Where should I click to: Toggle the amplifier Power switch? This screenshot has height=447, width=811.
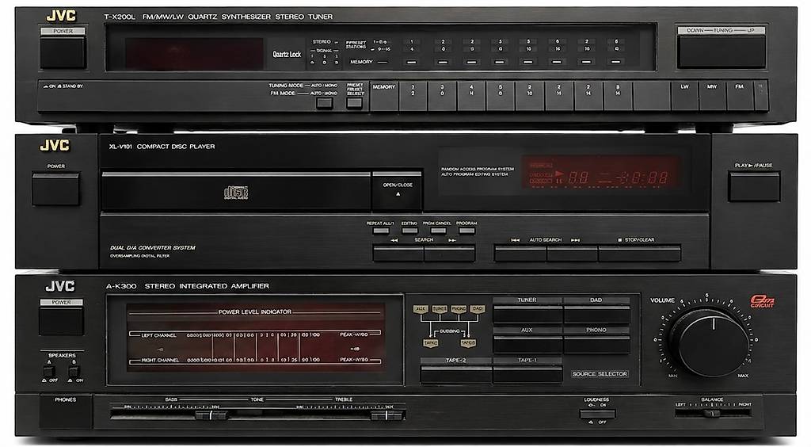[x=61, y=319]
